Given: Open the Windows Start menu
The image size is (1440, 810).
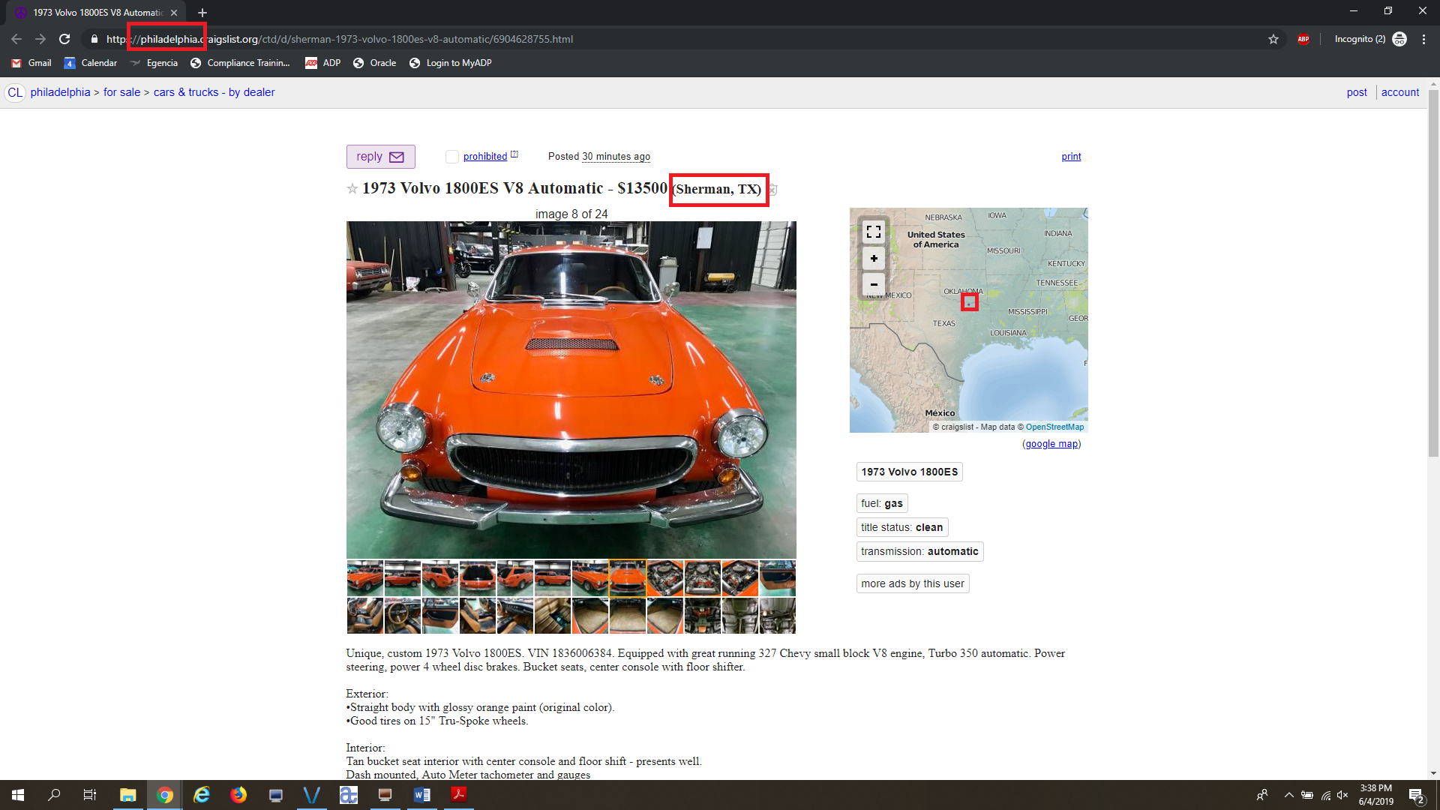Looking at the screenshot, I should 18,795.
